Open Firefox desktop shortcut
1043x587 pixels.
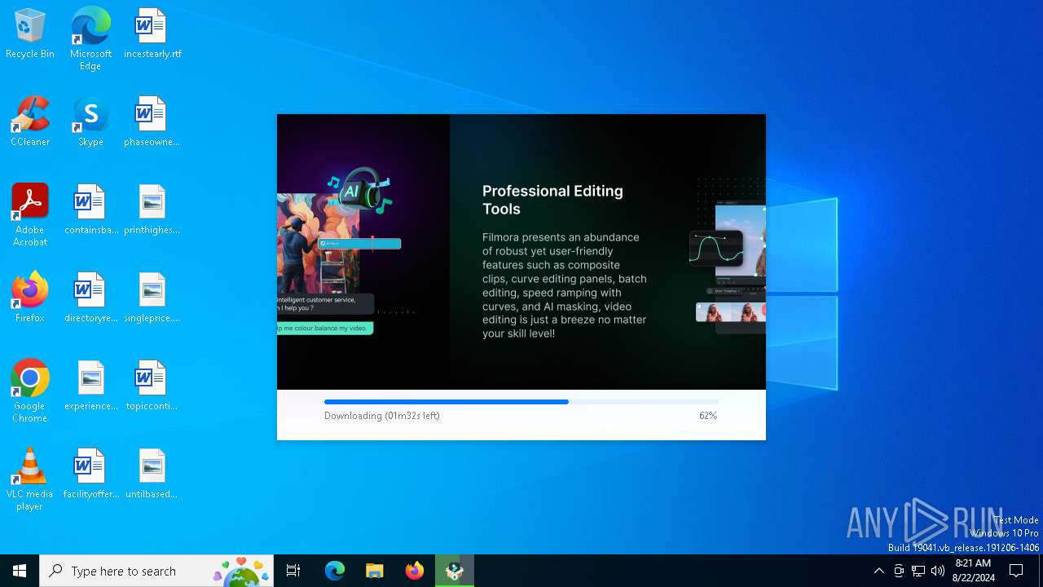(30, 298)
